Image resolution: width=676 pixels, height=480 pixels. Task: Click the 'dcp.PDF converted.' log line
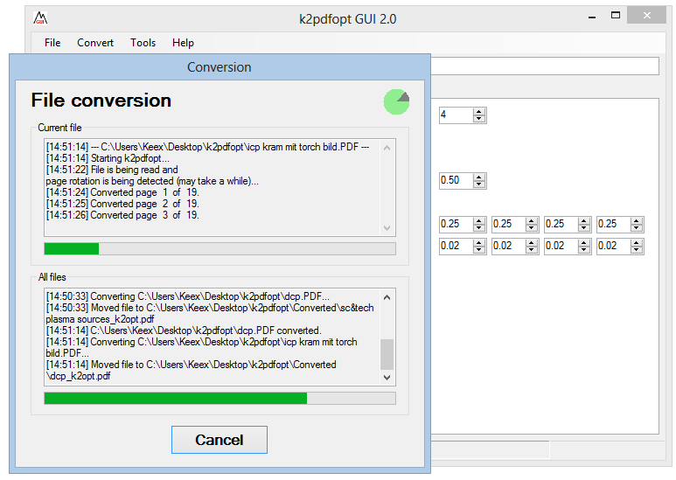pyautogui.click(x=184, y=330)
